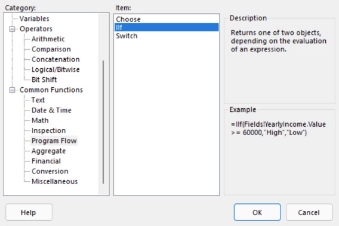Select the Aggregate functions category
This screenshot has height=226, width=339.
[48, 151]
